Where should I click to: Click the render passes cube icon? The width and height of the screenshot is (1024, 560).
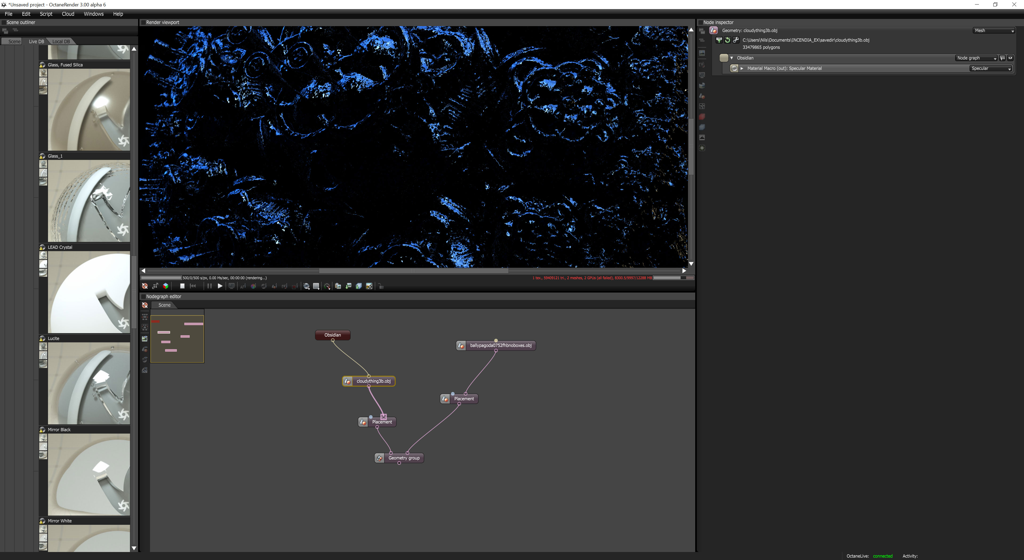click(x=165, y=286)
